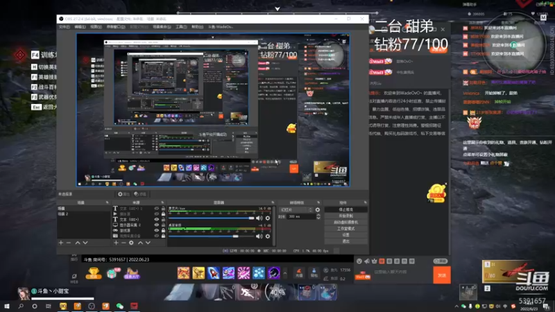This screenshot has width=555, height=312.
Task: Click the Stop Streaming button in Controls
Action: (345, 210)
